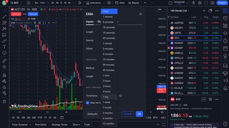
Task: Open the emoji icons tool
Action: (x=4, y=53)
